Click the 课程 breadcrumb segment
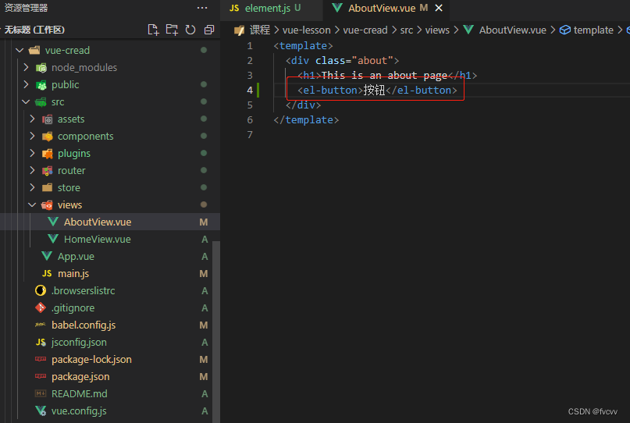This screenshot has height=423, width=630. [x=259, y=30]
